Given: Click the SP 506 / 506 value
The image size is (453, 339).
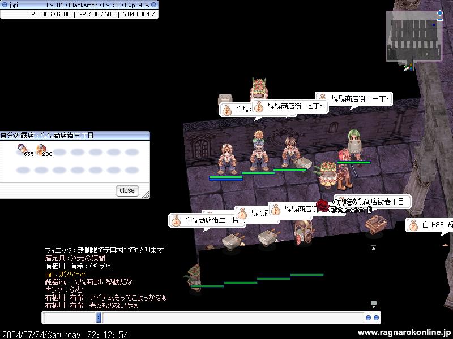Looking at the screenshot, I should (x=96, y=14).
